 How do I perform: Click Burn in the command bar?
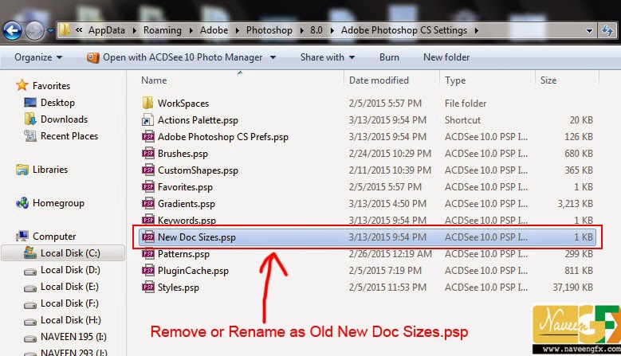coord(389,57)
